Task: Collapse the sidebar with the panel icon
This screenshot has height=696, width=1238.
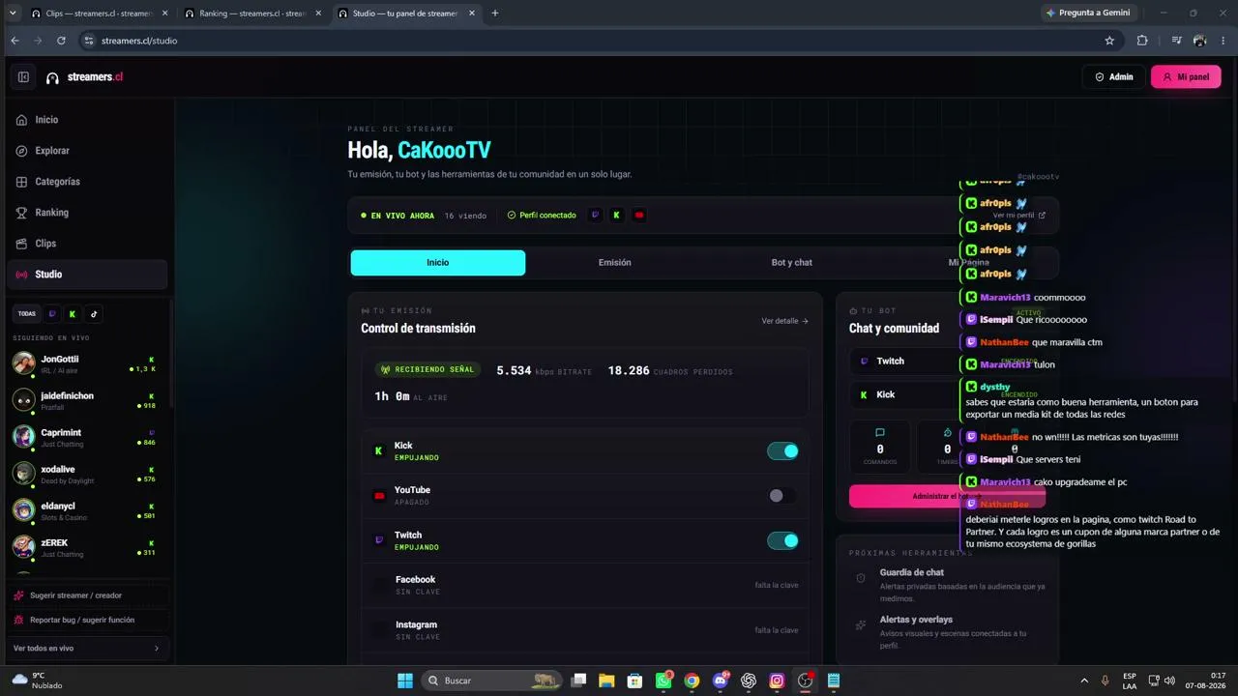Action: click(23, 77)
